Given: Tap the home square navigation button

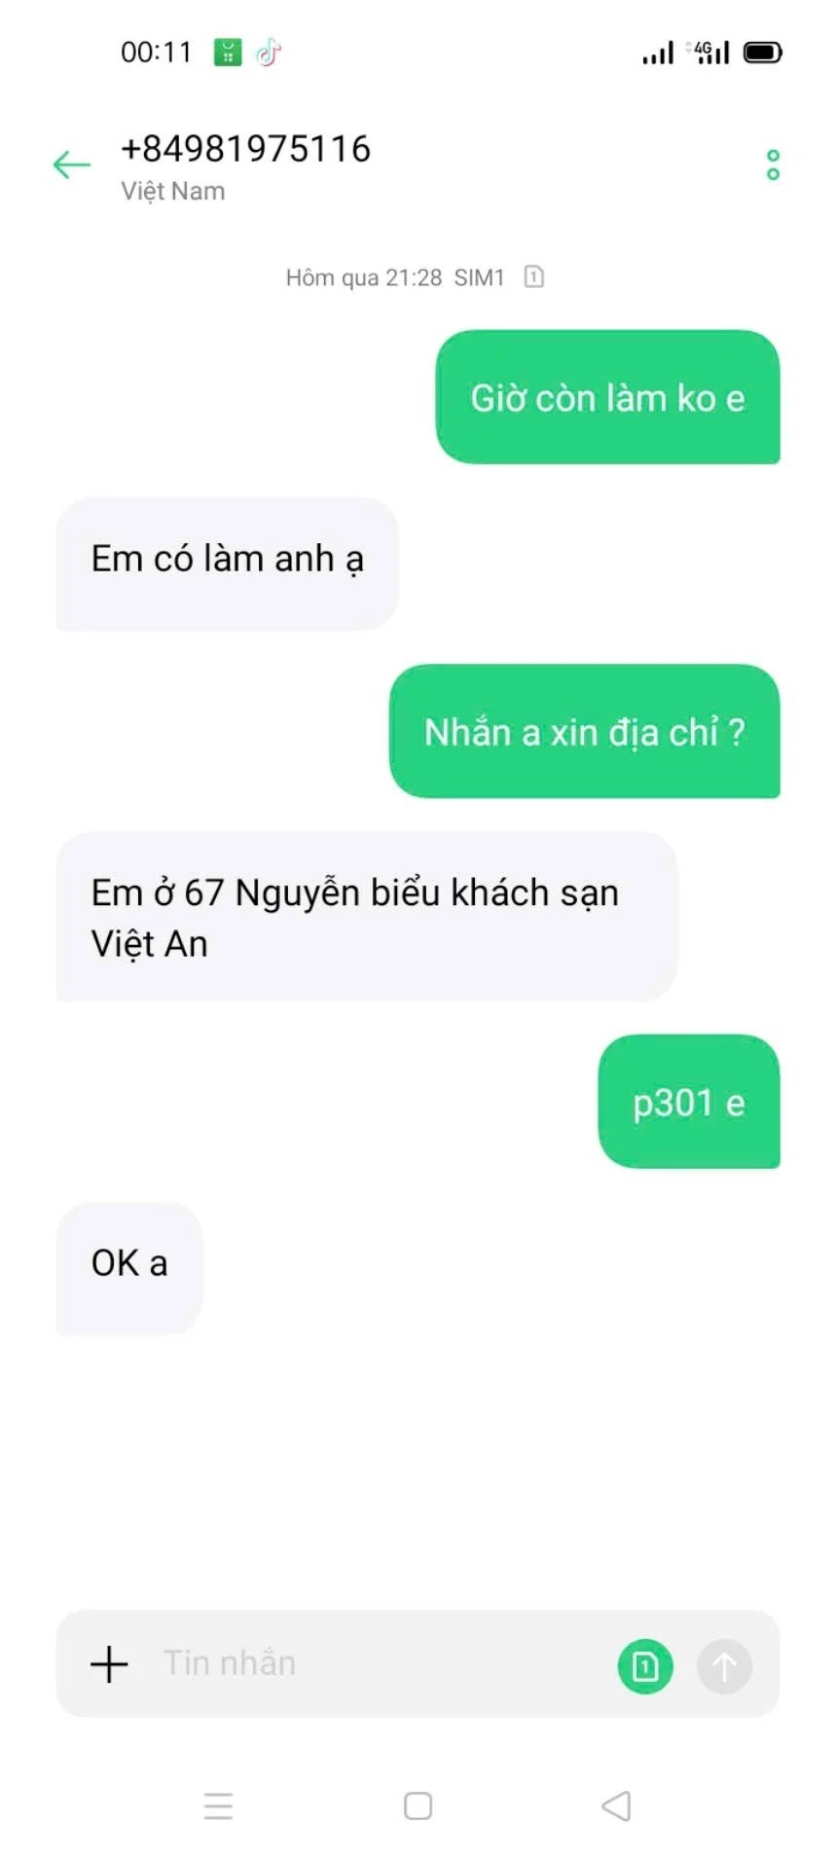Looking at the screenshot, I should 418,1805.
